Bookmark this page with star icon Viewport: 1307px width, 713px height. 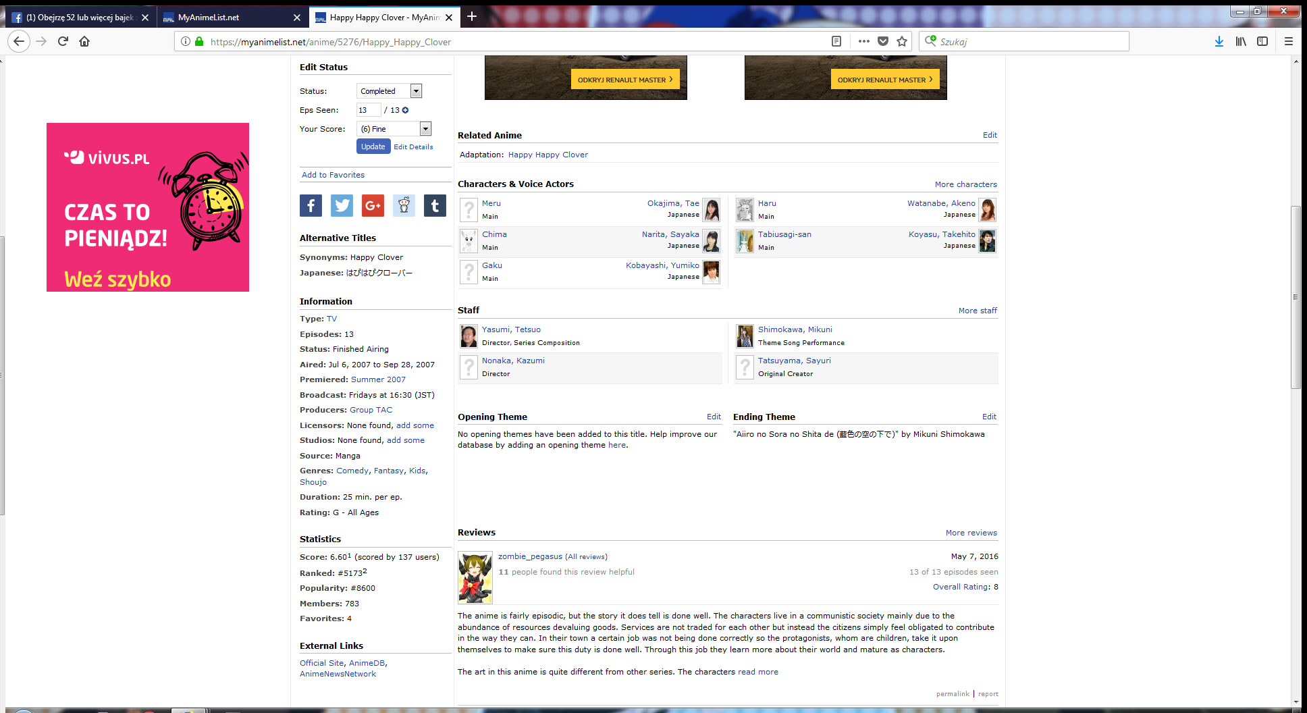click(x=902, y=41)
